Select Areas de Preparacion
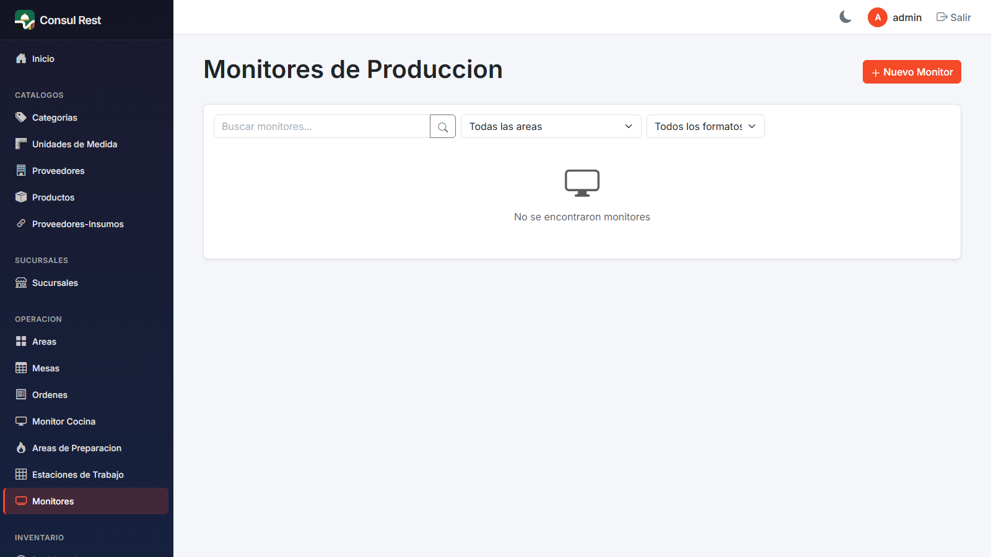Viewport: 991px width, 557px height. pos(86,448)
